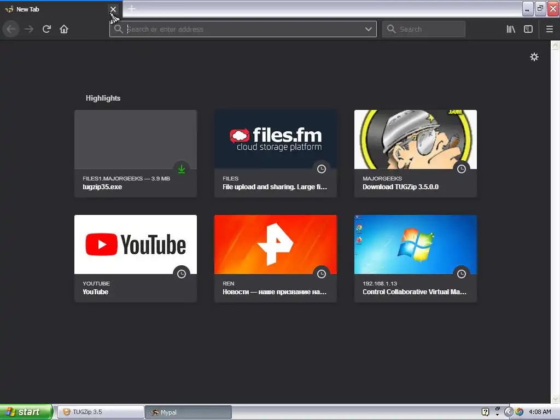The width and height of the screenshot is (560, 420).
Task: Open the tugzip35.exe download highlight card
Action: 136,154
